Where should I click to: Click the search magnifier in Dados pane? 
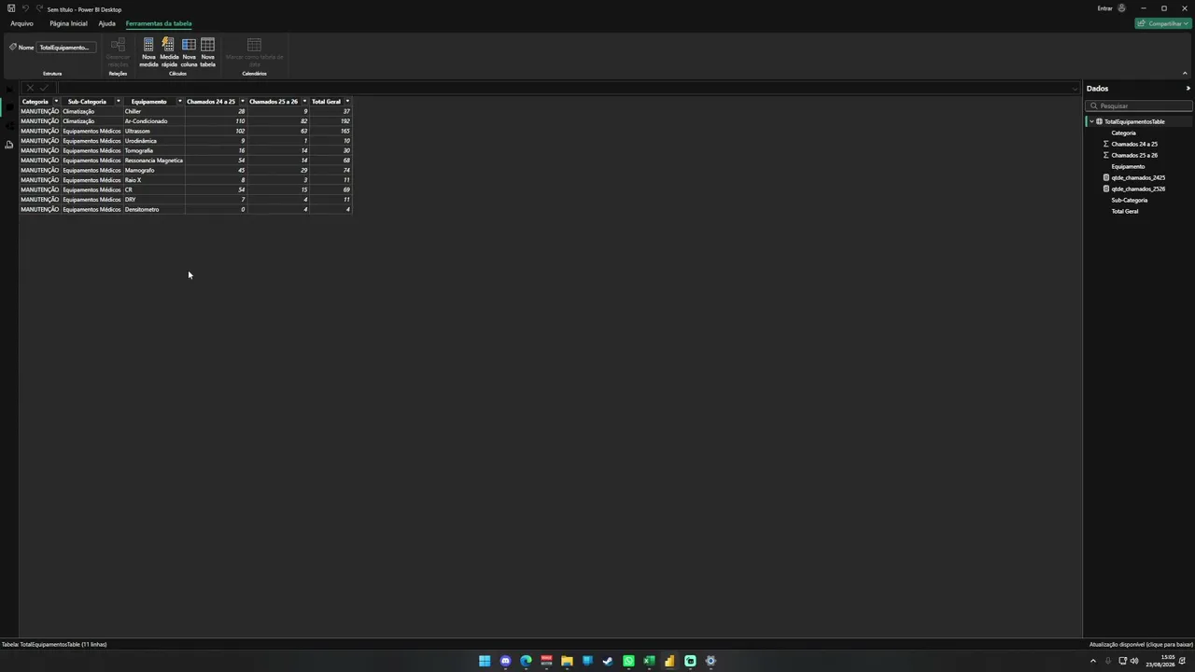point(1094,105)
